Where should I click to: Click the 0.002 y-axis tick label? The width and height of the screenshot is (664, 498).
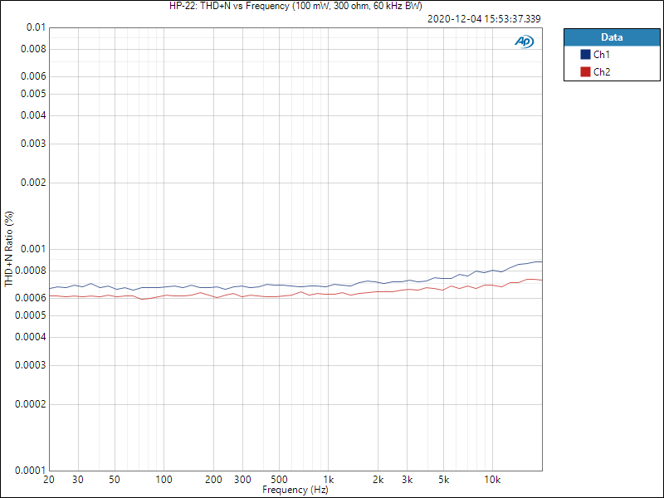(x=33, y=183)
